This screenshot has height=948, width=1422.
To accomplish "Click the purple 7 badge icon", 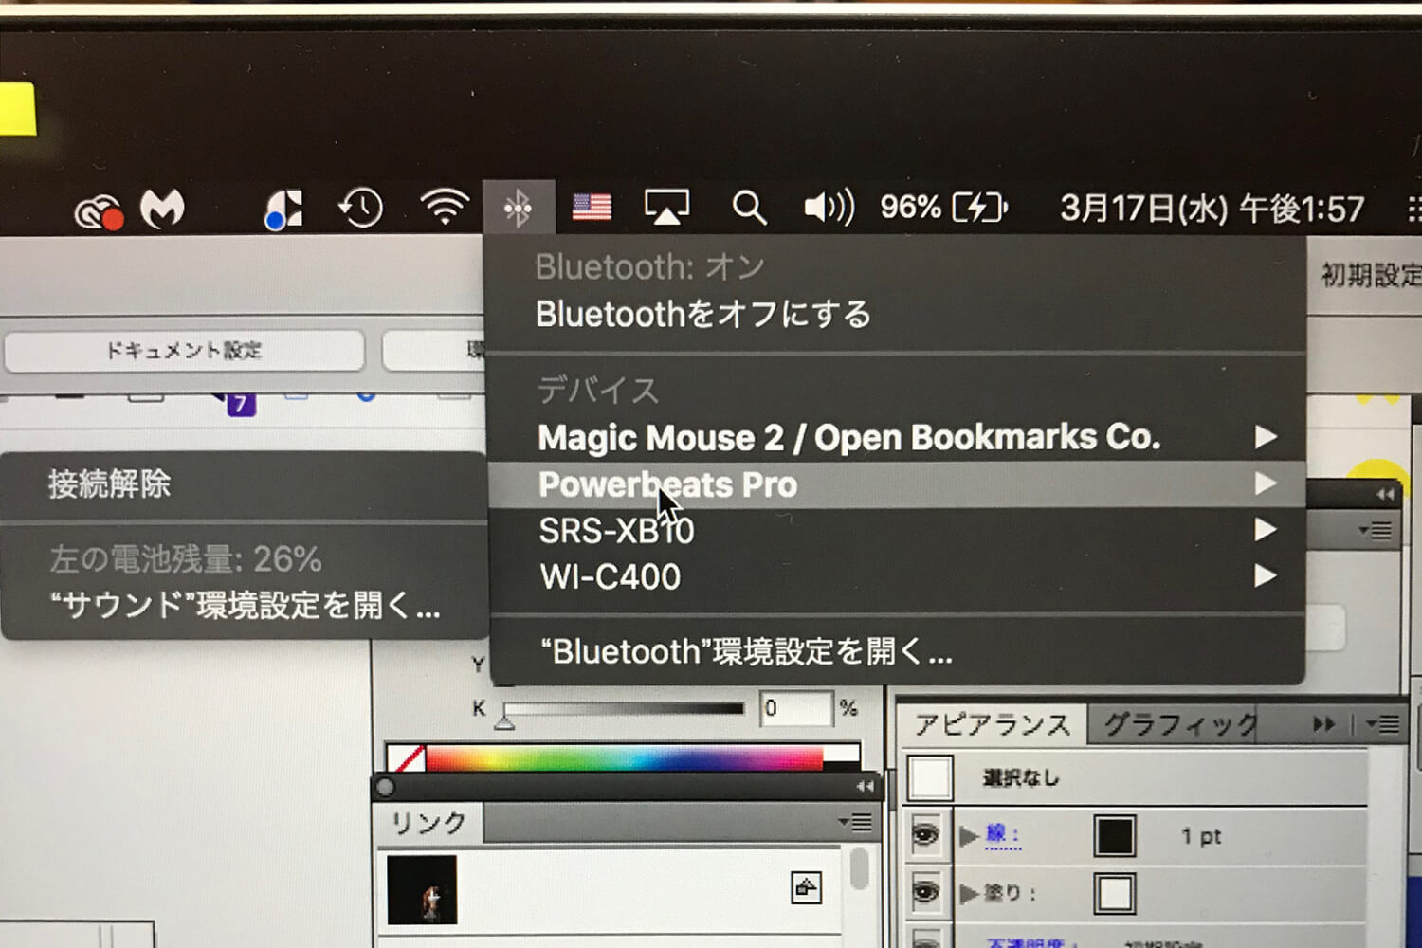I will (x=241, y=404).
